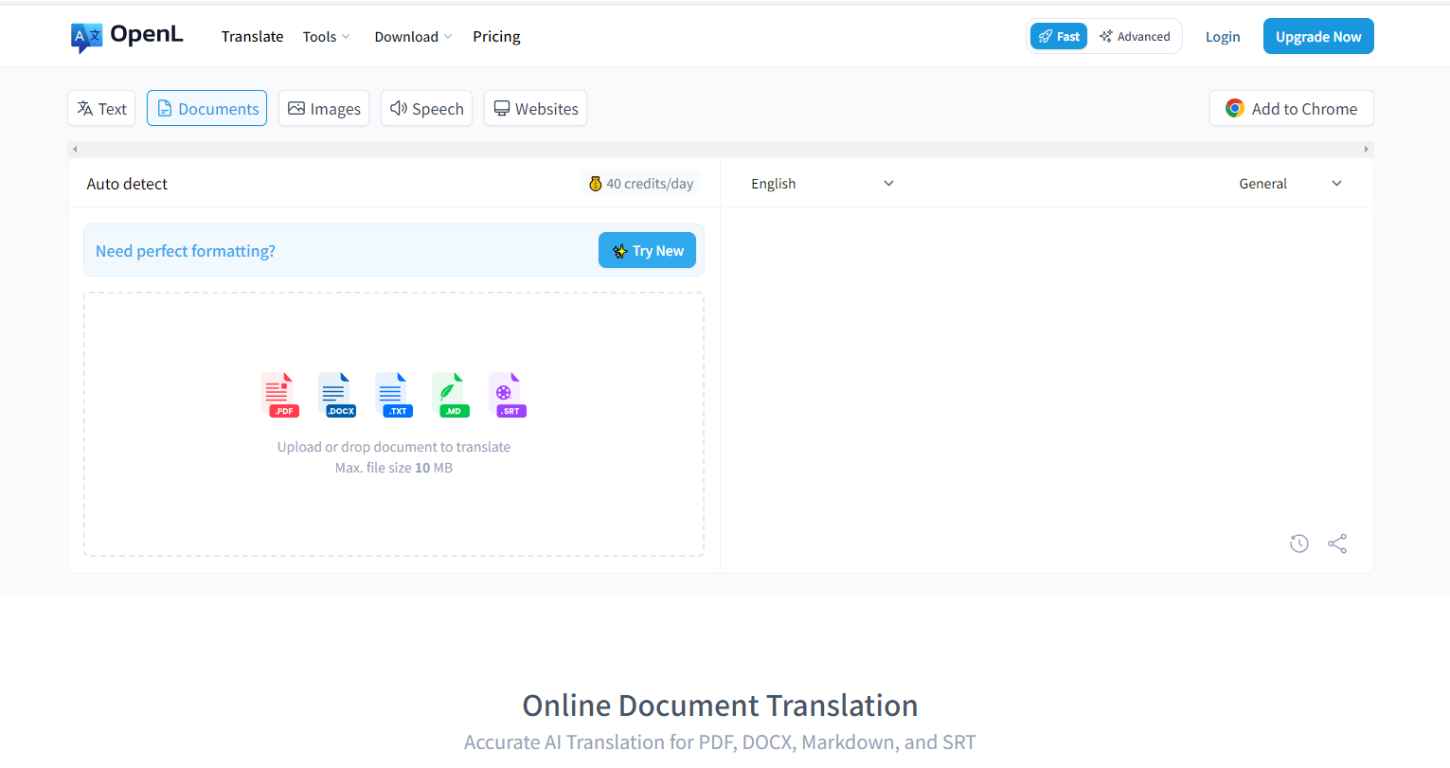The width and height of the screenshot is (1450, 768).
Task: Click the PDF file type icon
Action: [280, 395]
